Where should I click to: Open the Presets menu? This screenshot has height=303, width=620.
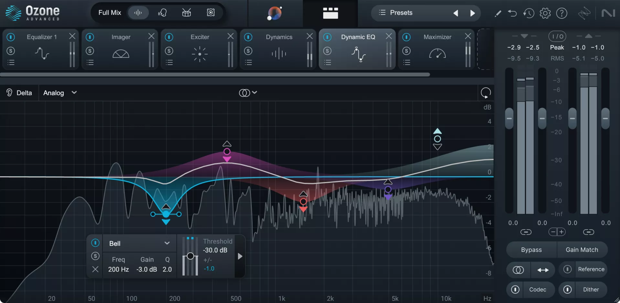396,13
